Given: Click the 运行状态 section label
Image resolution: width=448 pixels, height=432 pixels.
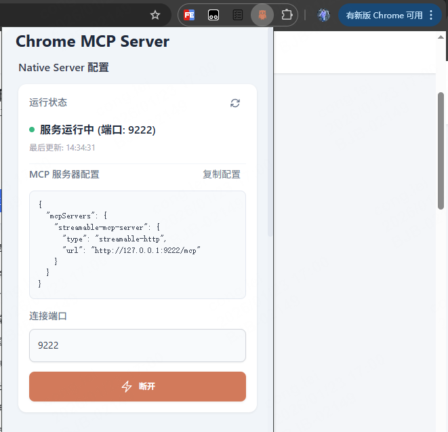Looking at the screenshot, I should 48,102.
